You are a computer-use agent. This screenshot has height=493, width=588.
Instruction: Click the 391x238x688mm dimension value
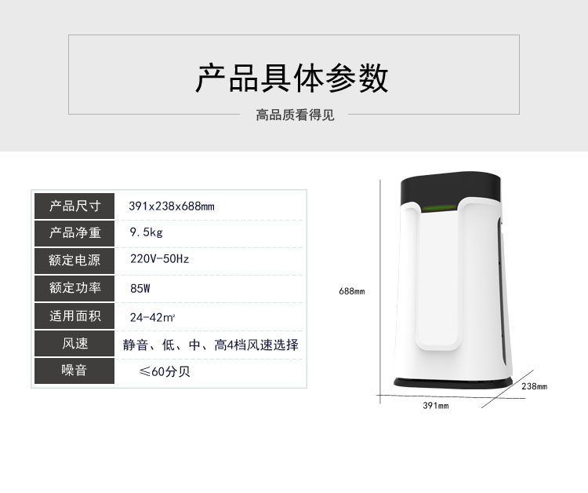point(172,206)
